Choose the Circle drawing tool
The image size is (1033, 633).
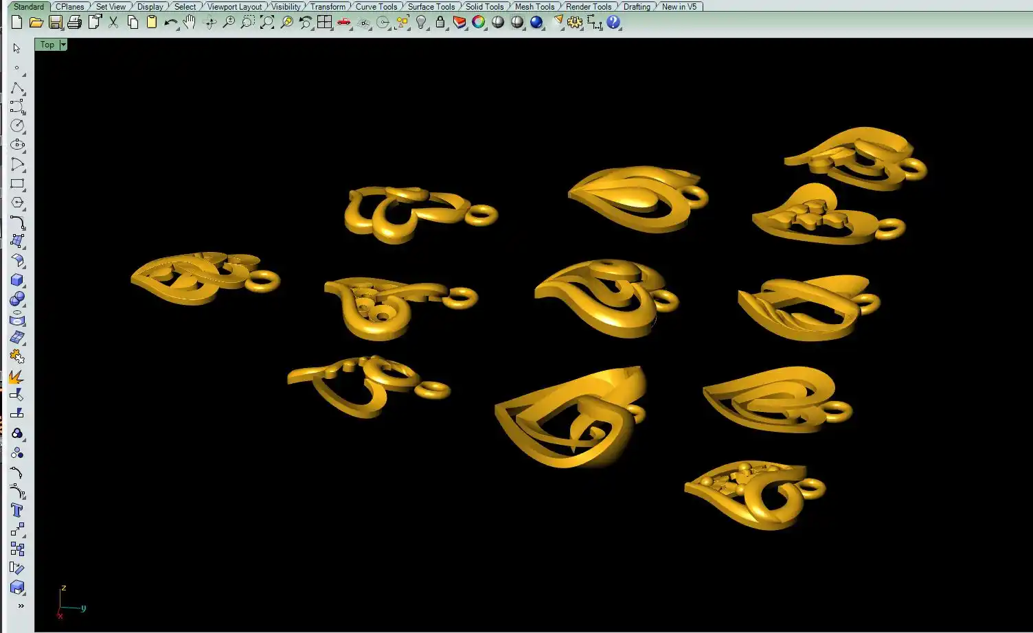point(17,126)
